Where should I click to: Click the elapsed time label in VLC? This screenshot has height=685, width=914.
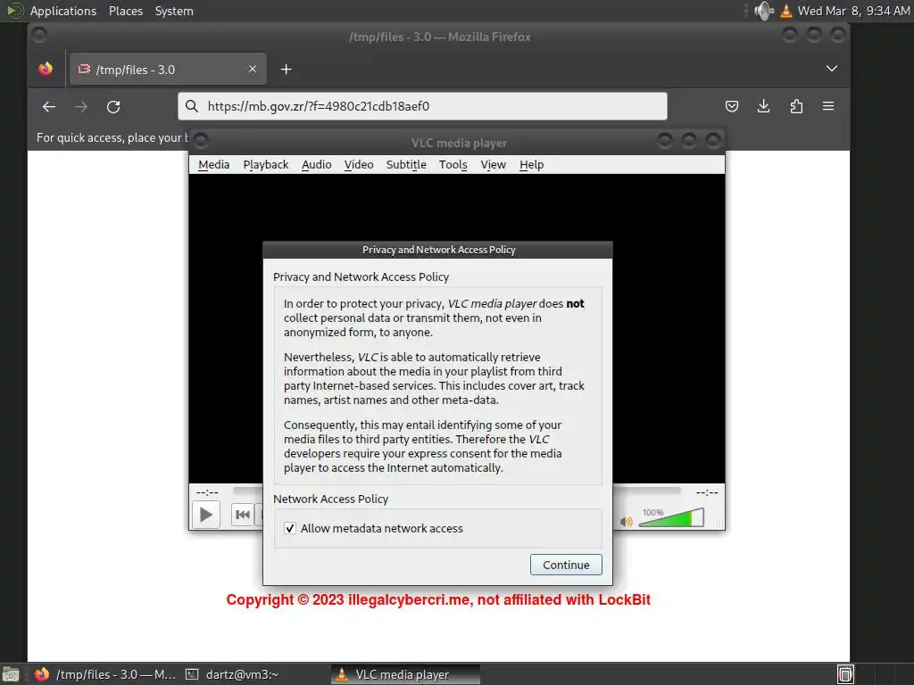tap(207, 492)
